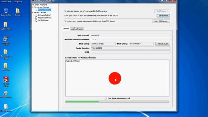Click the green progress bar
This screenshot has height=117, width=208.
(117, 102)
